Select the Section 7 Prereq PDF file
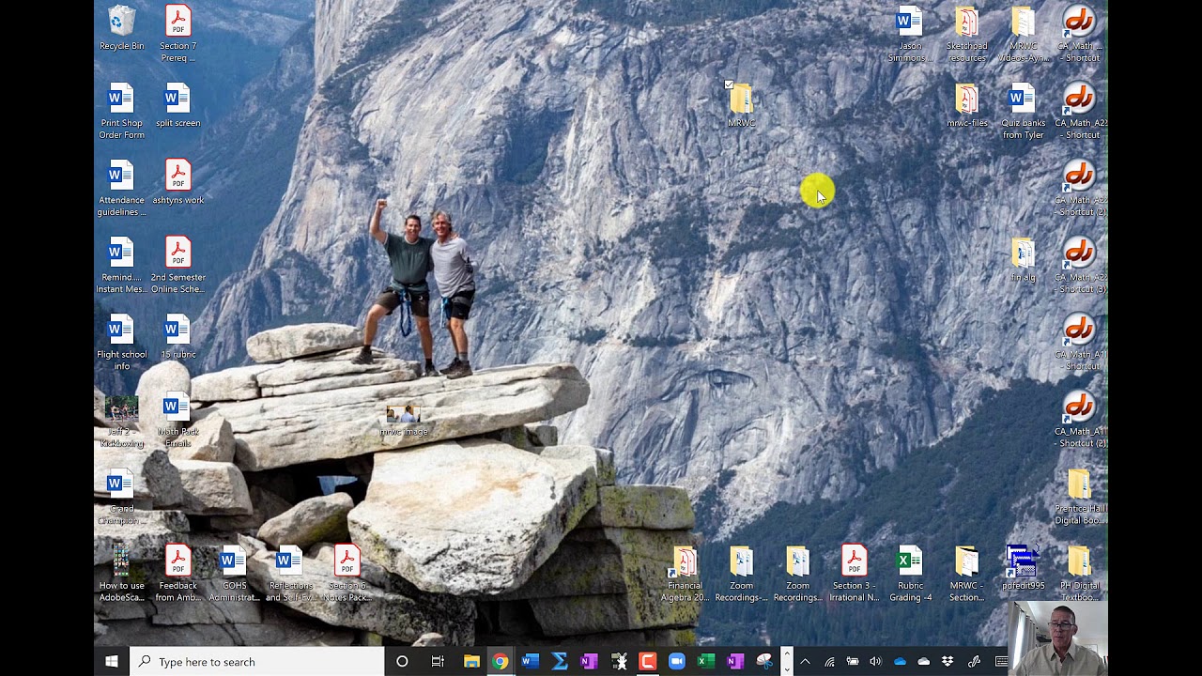 pyautogui.click(x=177, y=34)
